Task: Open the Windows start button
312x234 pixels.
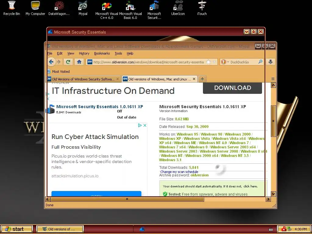Action: pos(16,229)
